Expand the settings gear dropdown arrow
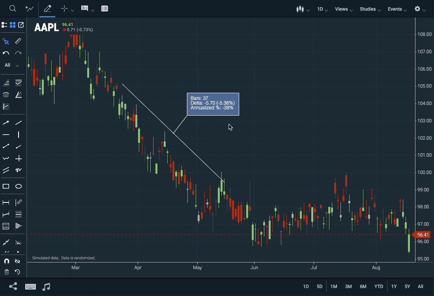The width and height of the screenshot is (434, 296). (424, 10)
